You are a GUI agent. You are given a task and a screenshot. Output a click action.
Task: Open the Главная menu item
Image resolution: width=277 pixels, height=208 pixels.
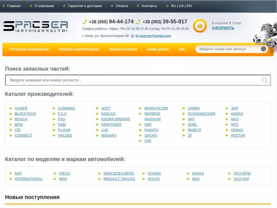tap(14, 6)
